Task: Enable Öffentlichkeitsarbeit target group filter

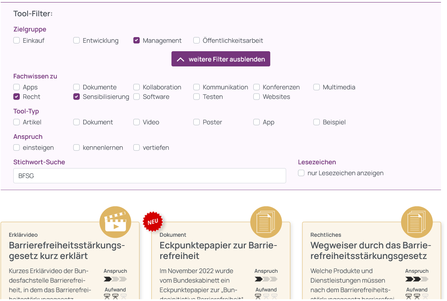Action: coord(197,40)
